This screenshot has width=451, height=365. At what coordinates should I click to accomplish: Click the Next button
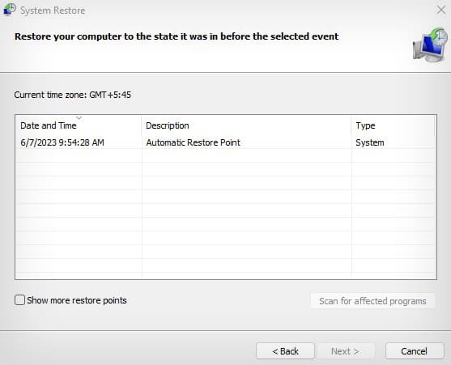point(345,351)
